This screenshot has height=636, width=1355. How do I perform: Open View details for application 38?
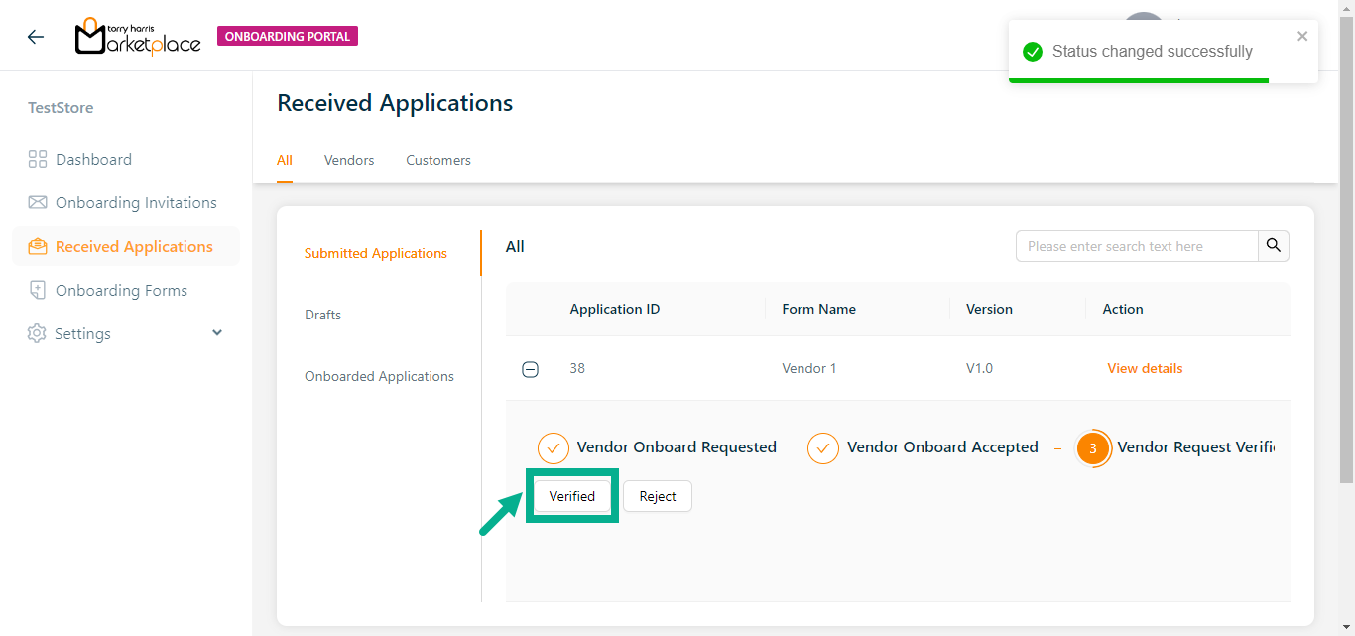point(1145,368)
